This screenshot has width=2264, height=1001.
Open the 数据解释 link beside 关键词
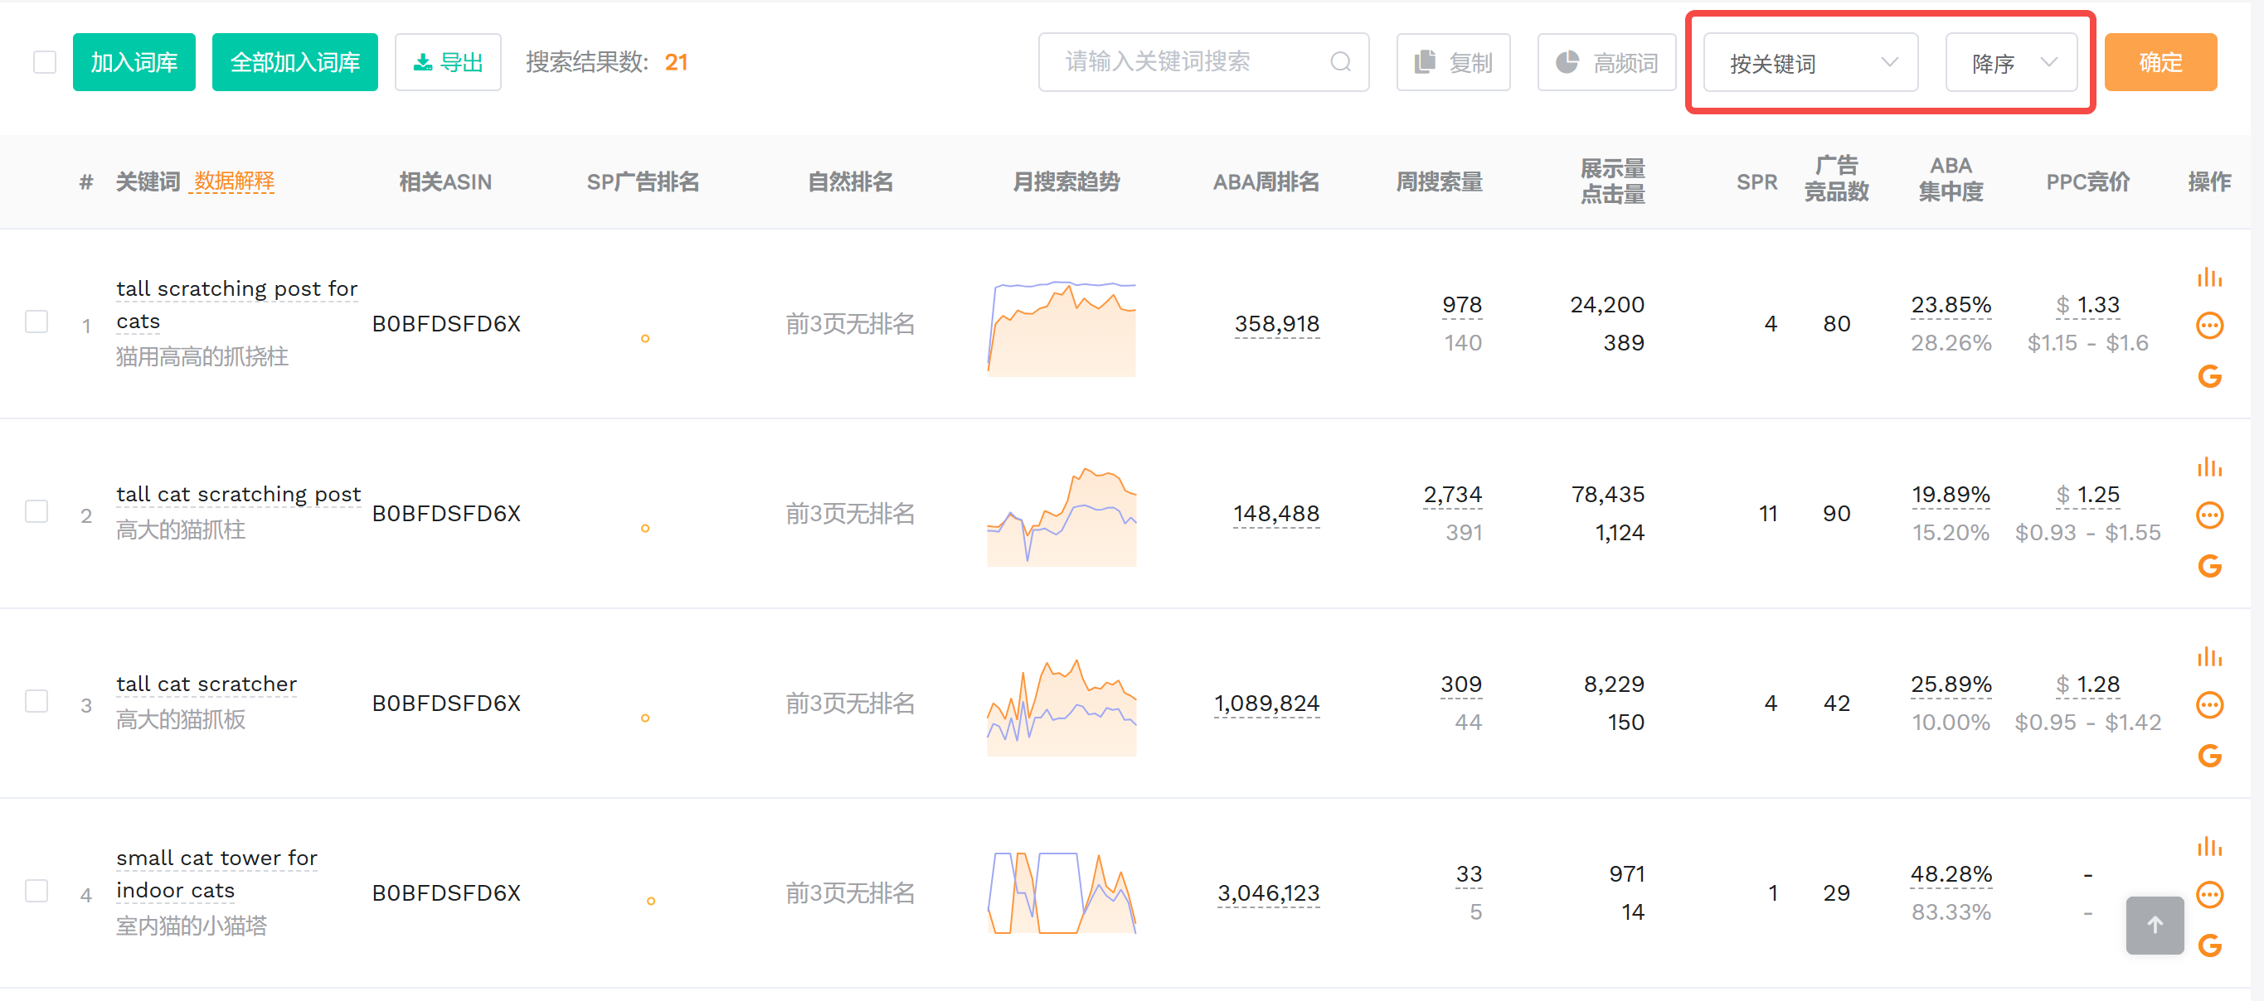pos(234,181)
